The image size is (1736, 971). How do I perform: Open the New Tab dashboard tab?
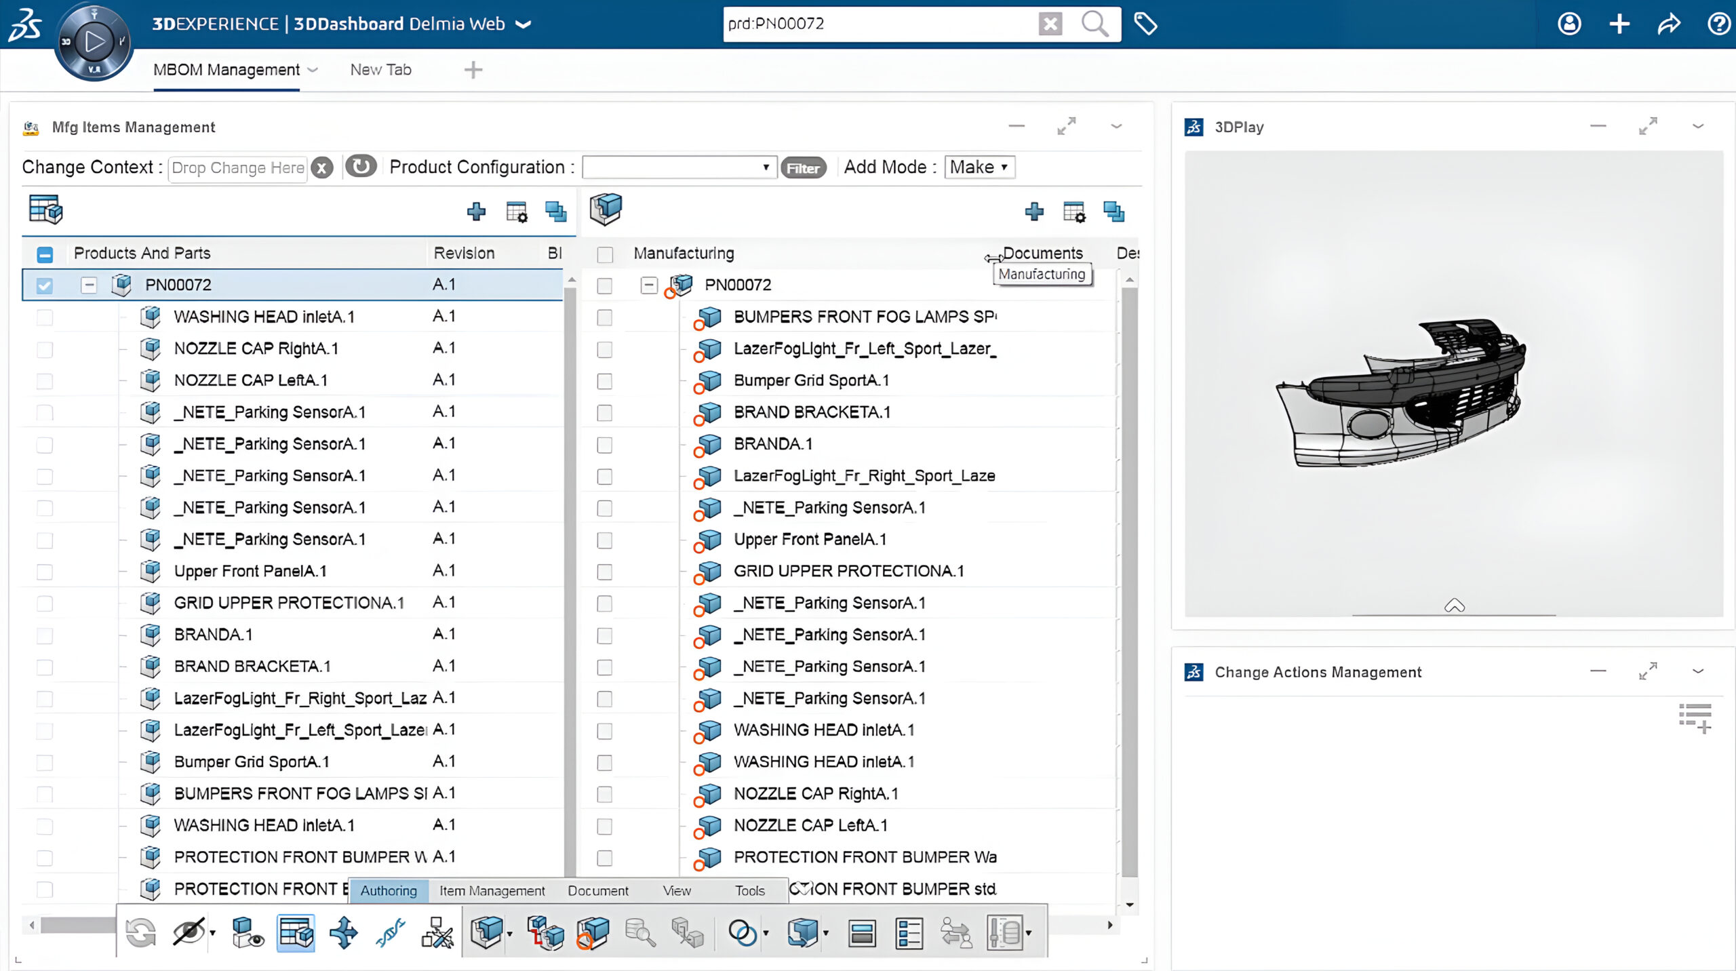[x=380, y=70]
